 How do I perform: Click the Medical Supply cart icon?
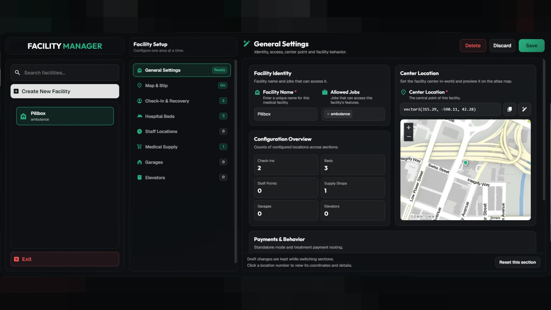tap(139, 147)
